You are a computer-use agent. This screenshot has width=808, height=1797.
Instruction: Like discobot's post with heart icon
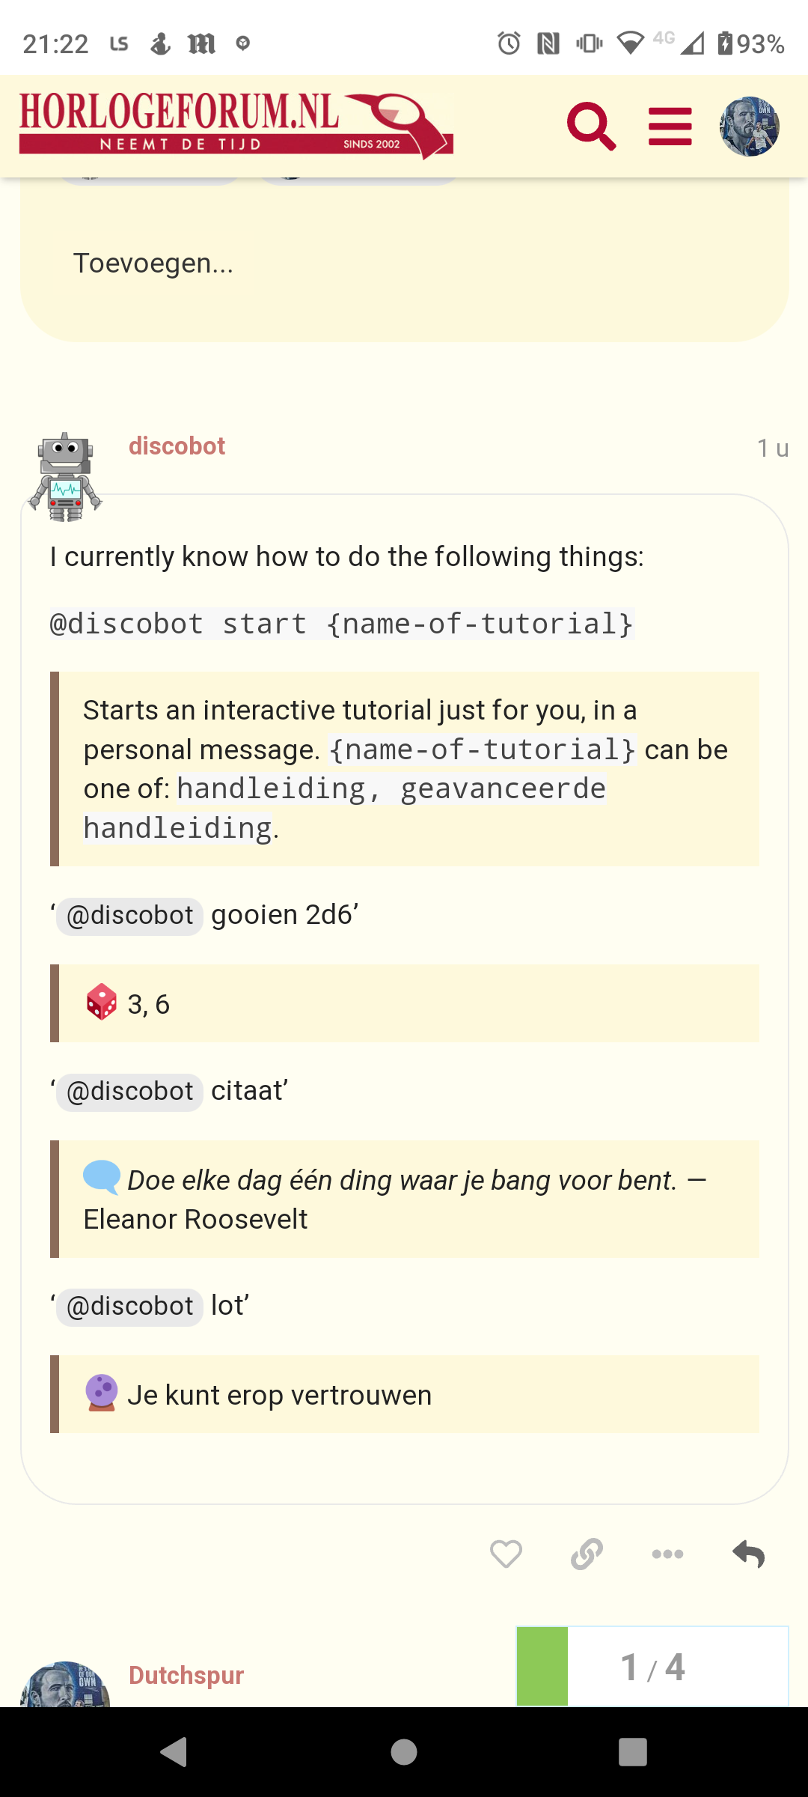tap(506, 1554)
